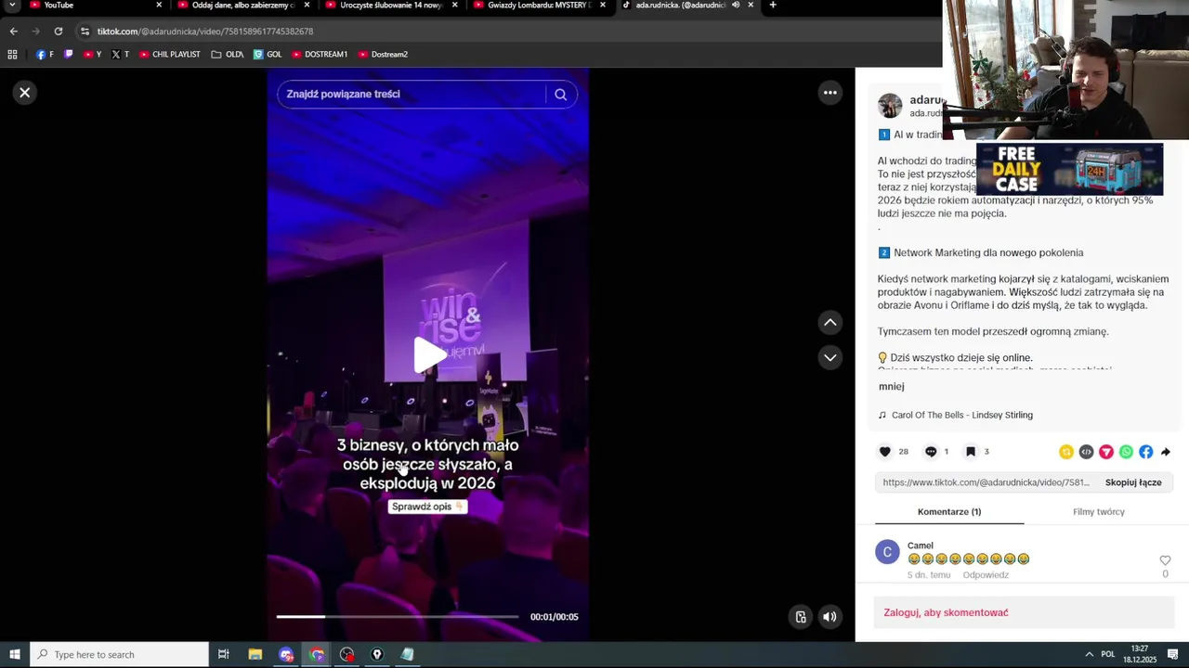Click the share arrow for more options

coord(1166,452)
